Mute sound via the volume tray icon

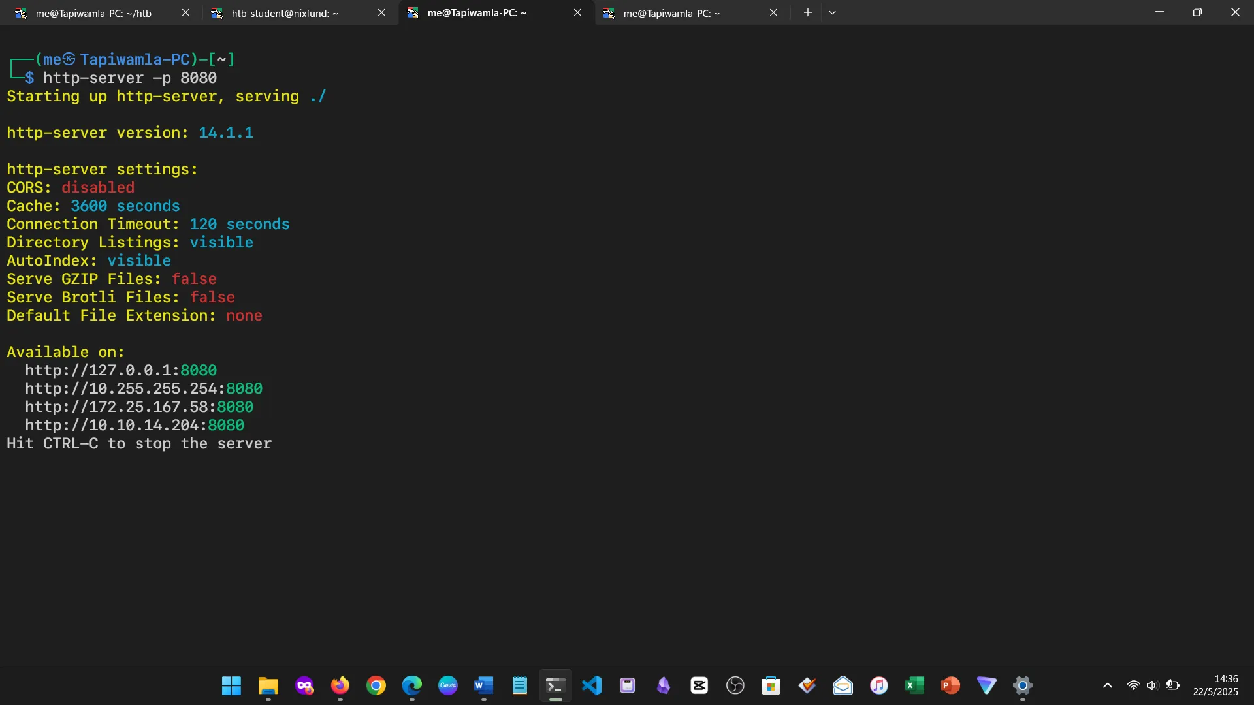pyautogui.click(x=1153, y=685)
